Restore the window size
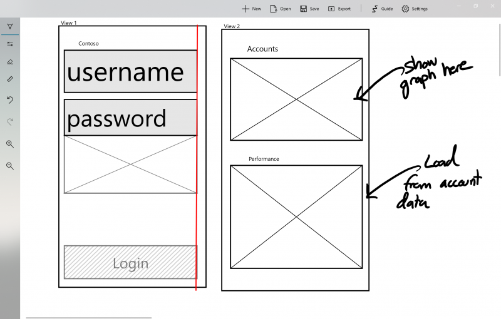 pyautogui.click(x=476, y=6)
